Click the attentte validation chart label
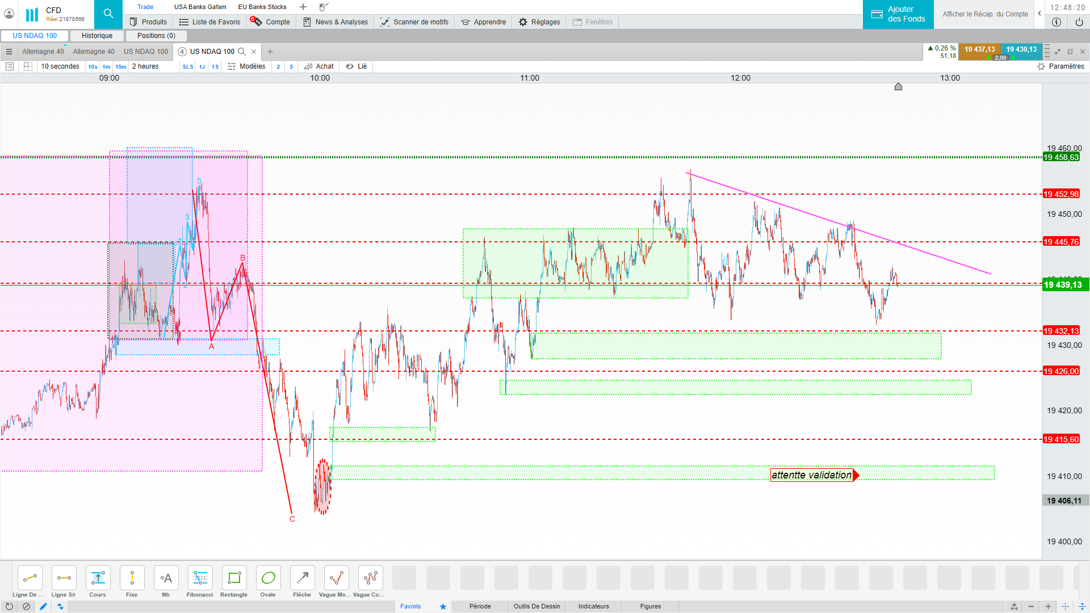Screen dimensions: 1090x613 tap(811, 475)
